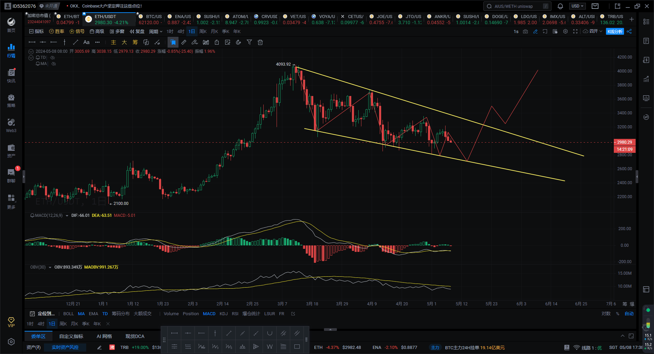The width and height of the screenshot is (654, 354).
Task: Click the K线分析 analysis button
Action: tap(614, 31)
